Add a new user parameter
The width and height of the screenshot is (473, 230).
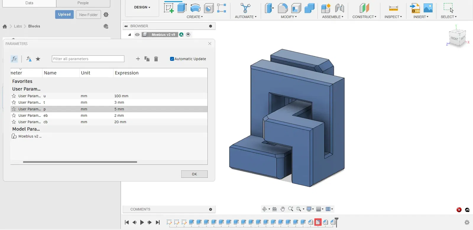pos(138,59)
